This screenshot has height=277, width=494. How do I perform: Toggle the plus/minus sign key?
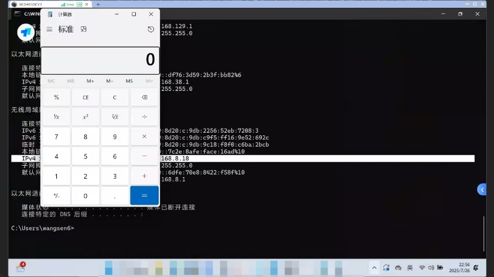point(56,195)
